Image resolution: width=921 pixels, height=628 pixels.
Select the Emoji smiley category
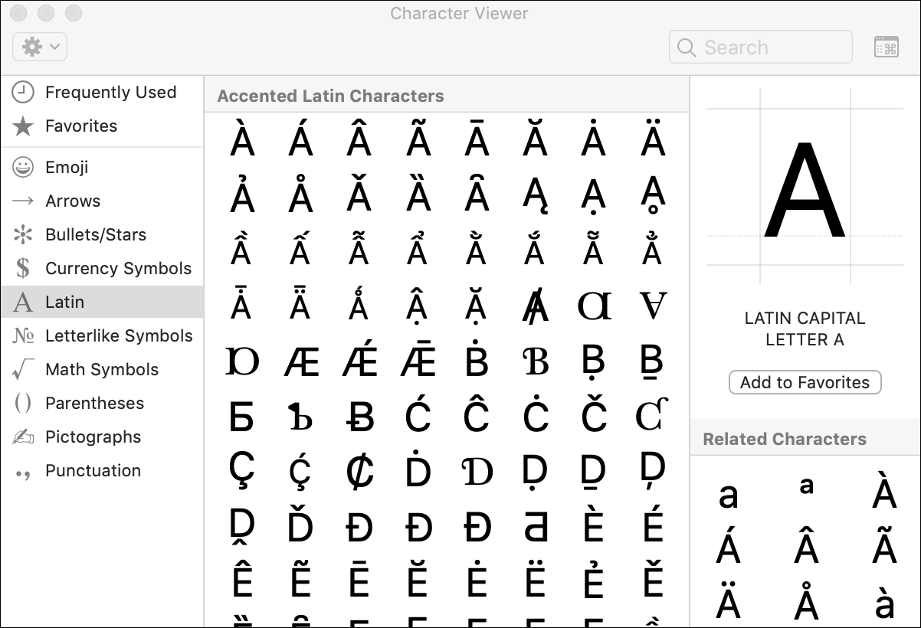(x=24, y=168)
